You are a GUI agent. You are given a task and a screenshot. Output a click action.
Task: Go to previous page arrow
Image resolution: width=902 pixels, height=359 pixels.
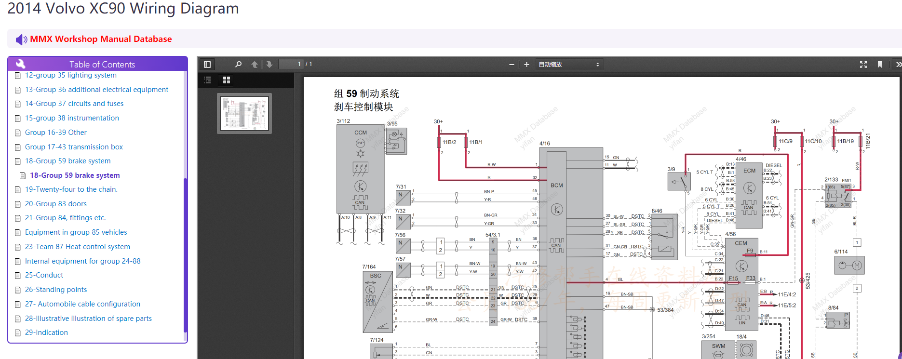255,65
